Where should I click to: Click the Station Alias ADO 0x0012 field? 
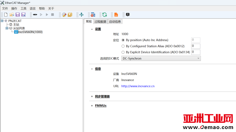(x=196, y=46)
